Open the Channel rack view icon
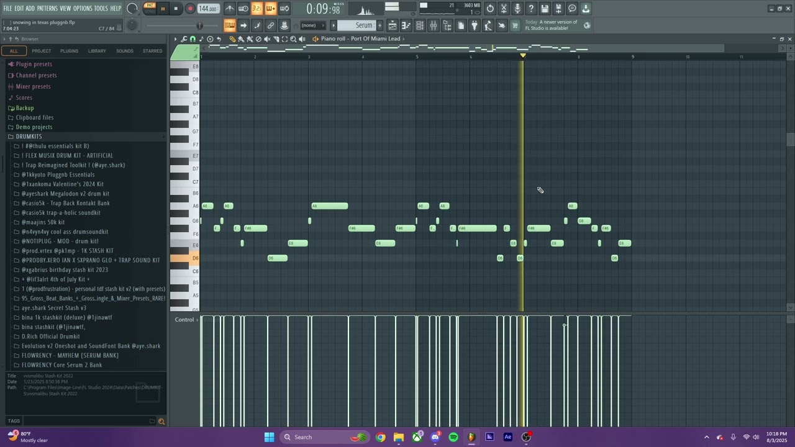 [x=420, y=25]
